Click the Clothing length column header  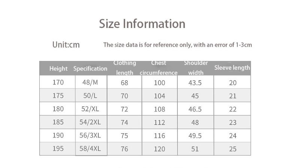tap(125, 68)
